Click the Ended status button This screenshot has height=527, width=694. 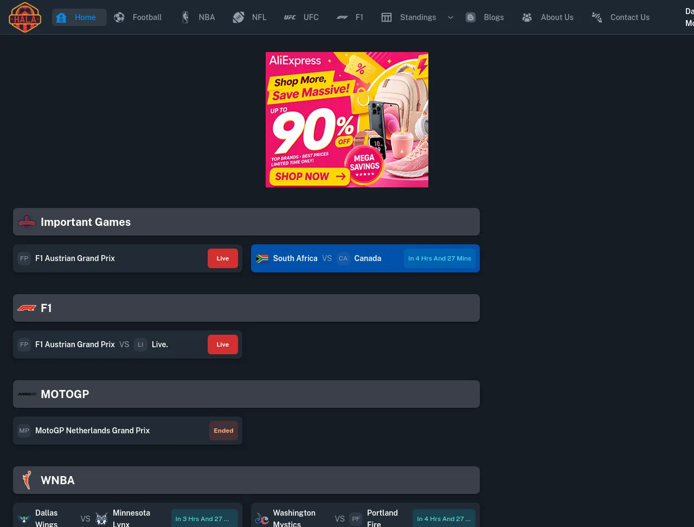[x=223, y=431]
